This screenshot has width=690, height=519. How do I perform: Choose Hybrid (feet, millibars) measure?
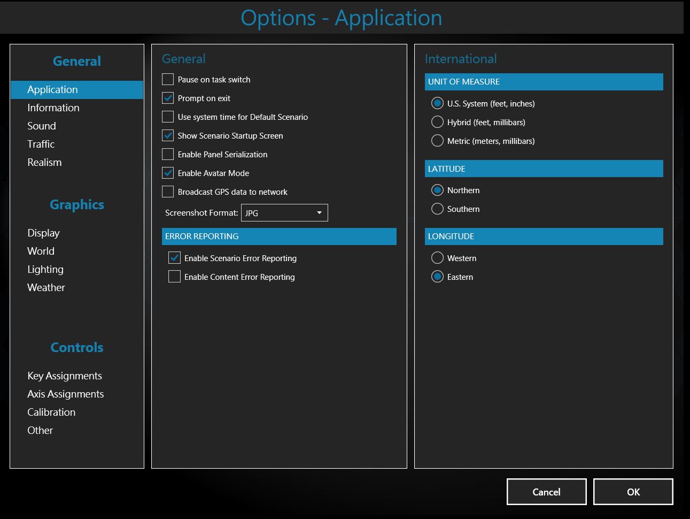coord(437,122)
